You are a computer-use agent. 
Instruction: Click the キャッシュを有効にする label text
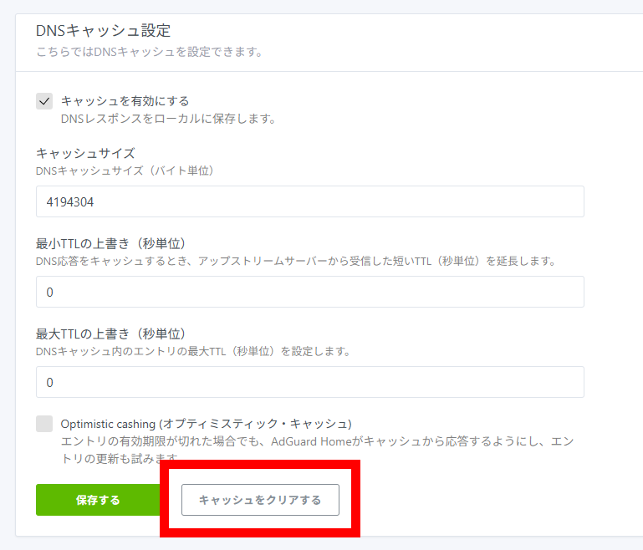point(125,101)
